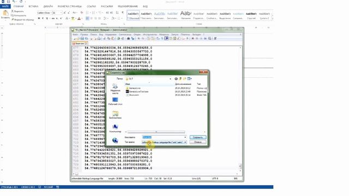349x196 pixels.
Task: Click the Print icon in Notepad++ toolbar
Action: coord(99,39)
